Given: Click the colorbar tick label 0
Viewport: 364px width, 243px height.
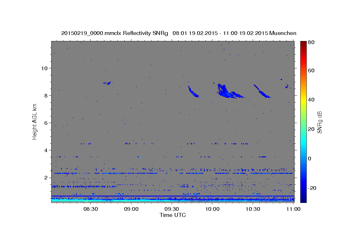Looking at the screenshot, I should (x=310, y=159).
